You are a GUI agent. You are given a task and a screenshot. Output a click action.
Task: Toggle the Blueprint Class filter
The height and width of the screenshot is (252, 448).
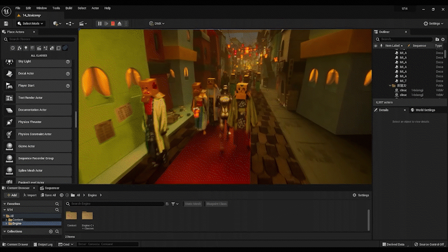click(216, 204)
